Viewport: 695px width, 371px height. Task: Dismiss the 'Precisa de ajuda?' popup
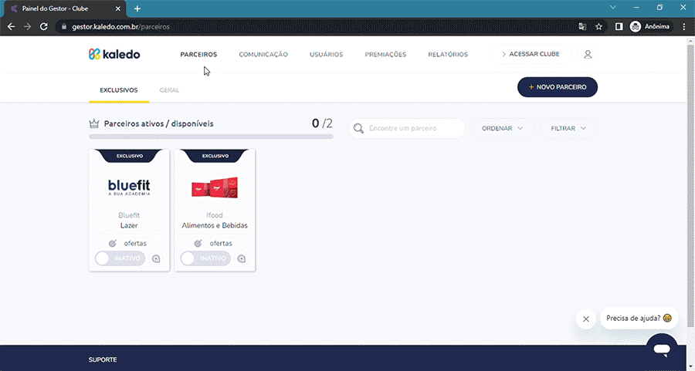(586, 319)
